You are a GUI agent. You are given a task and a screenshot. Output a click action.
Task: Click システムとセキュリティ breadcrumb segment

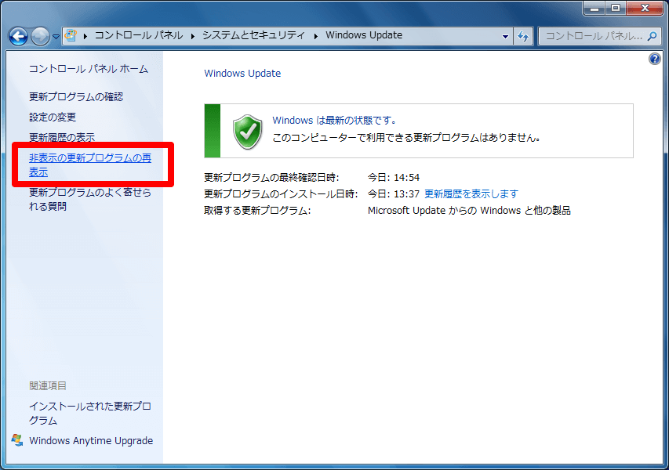pos(254,35)
